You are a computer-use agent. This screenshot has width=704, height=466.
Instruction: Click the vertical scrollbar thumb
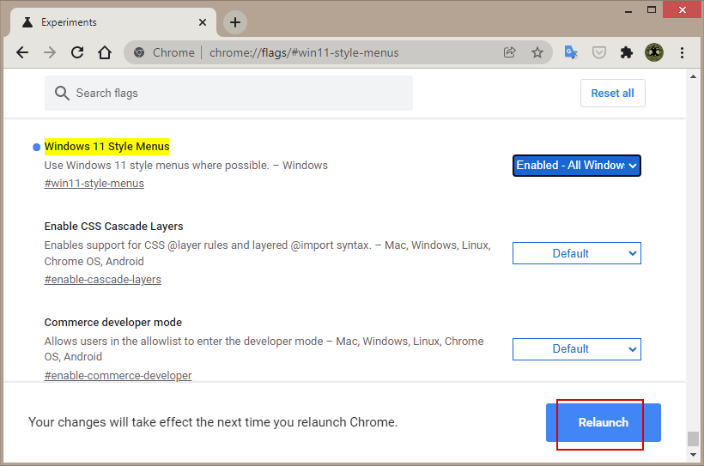(693, 439)
